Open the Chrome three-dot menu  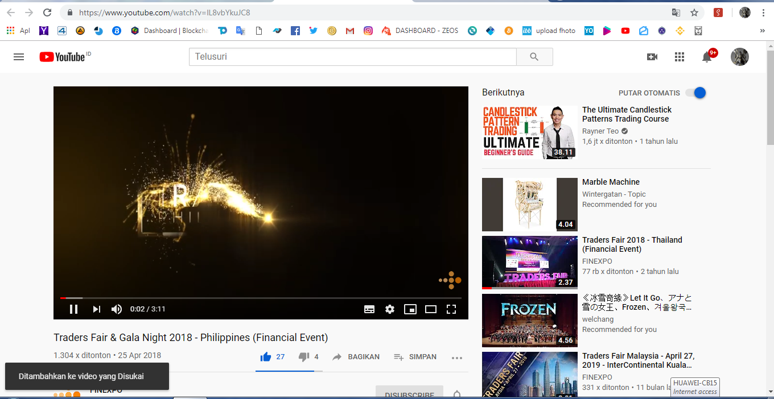point(763,13)
